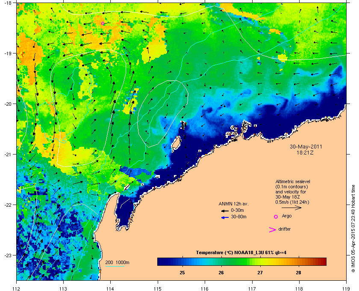359x291 pixels.
Task: Click the colorbar tick label 28
Action: (x=298, y=273)
